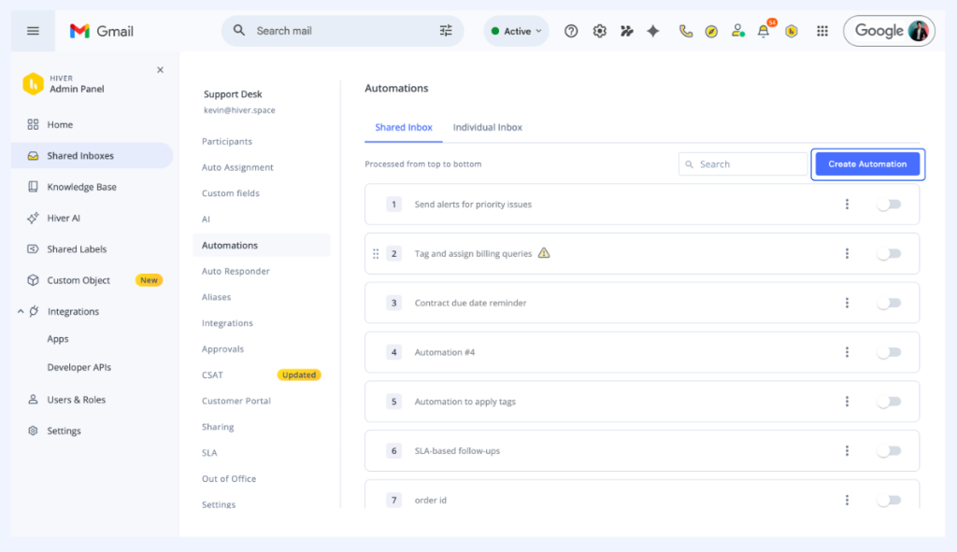The image size is (957, 552).
Task: Open the Gmail main menu hamburger icon
Action: (33, 31)
